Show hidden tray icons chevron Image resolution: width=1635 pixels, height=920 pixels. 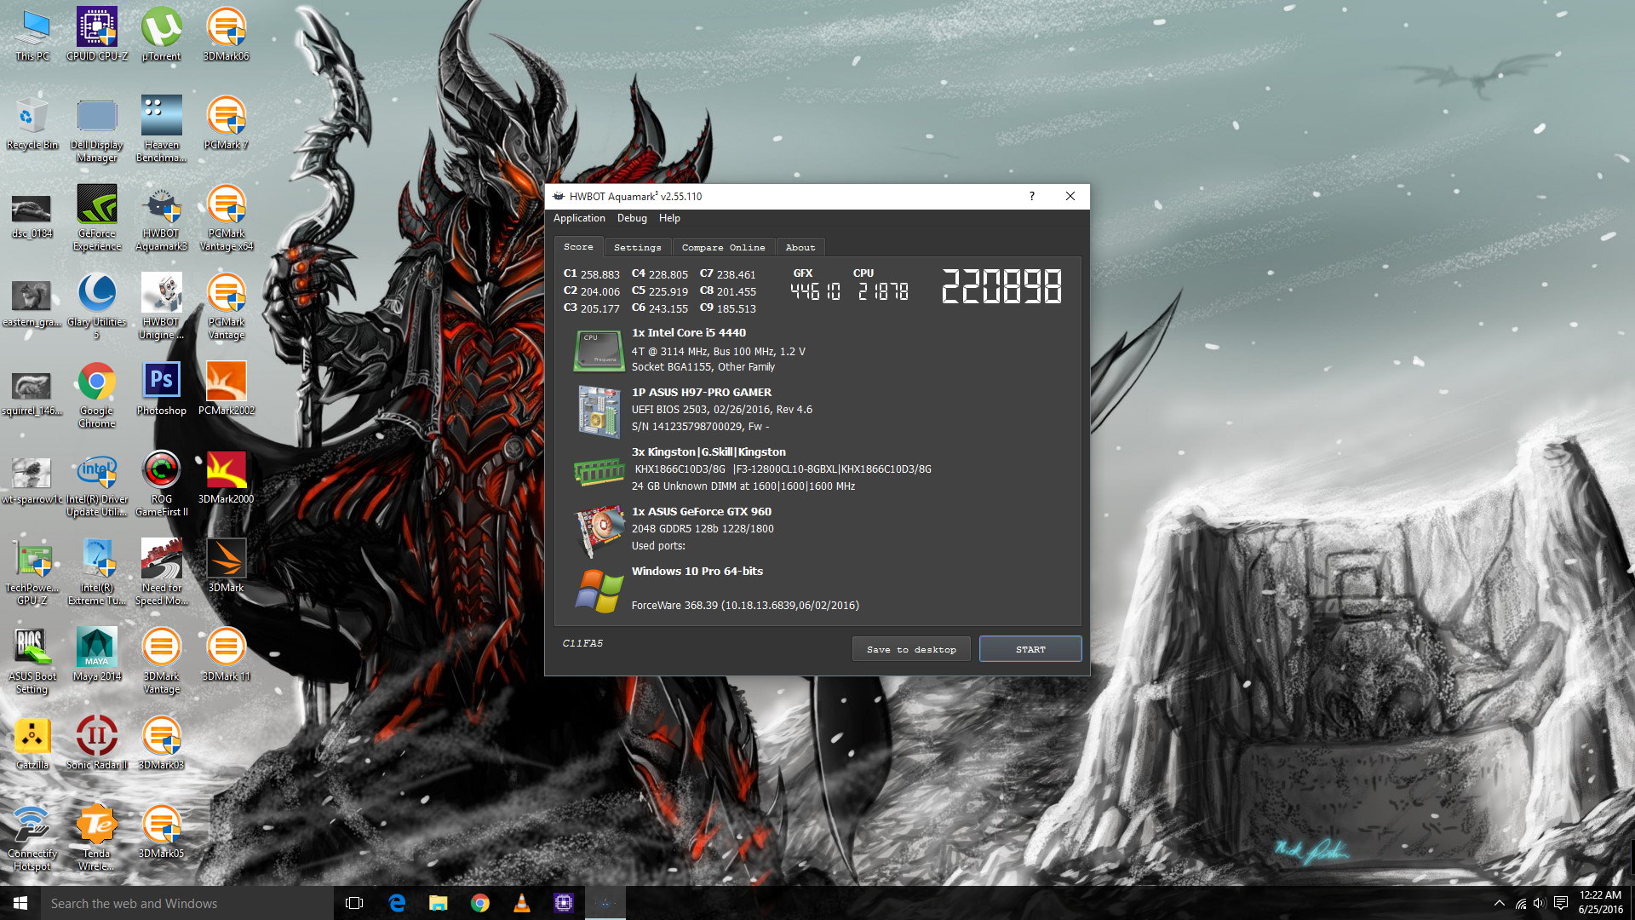pyautogui.click(x=1499, y=903)
